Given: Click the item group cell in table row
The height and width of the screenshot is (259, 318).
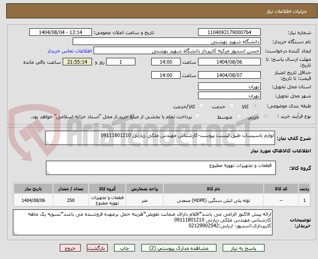Looking at the screenshot, I should coord(107,200).
